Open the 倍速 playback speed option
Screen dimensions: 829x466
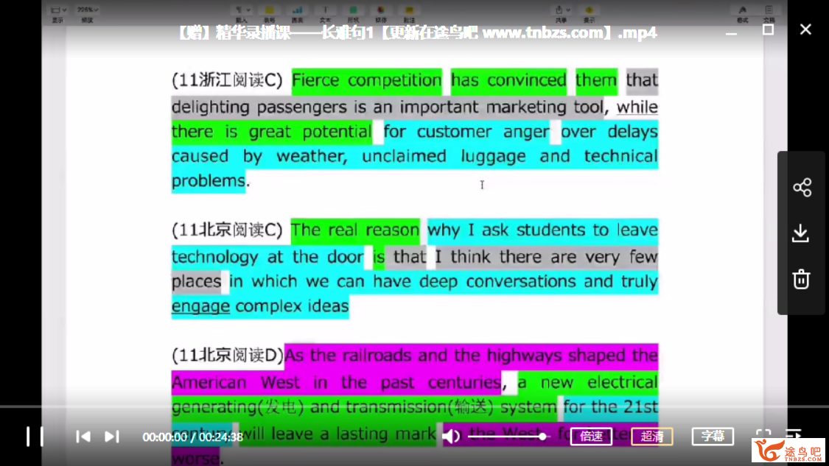(x=591, y=437)
